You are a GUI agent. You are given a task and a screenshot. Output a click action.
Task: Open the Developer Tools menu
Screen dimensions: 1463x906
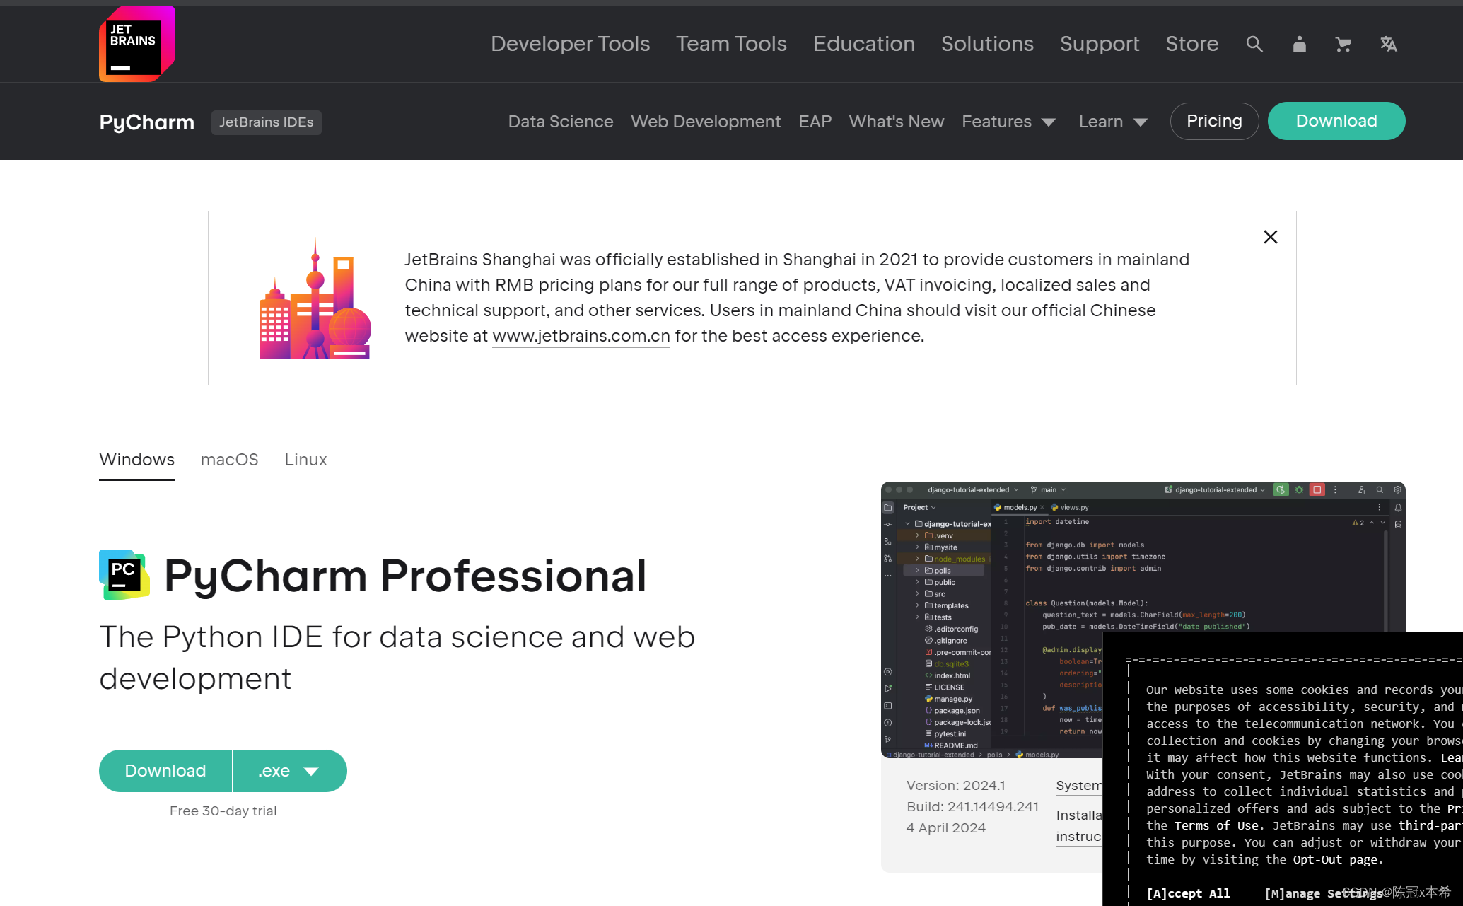click(x=570, y=44)
